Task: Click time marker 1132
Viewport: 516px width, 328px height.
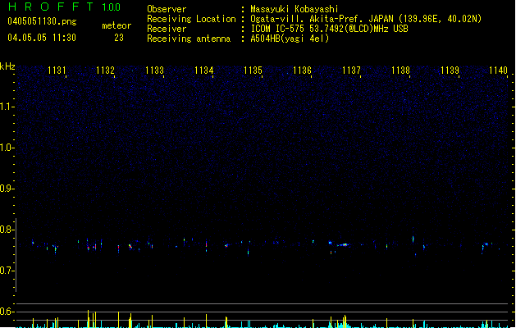Action: (105, 71)
